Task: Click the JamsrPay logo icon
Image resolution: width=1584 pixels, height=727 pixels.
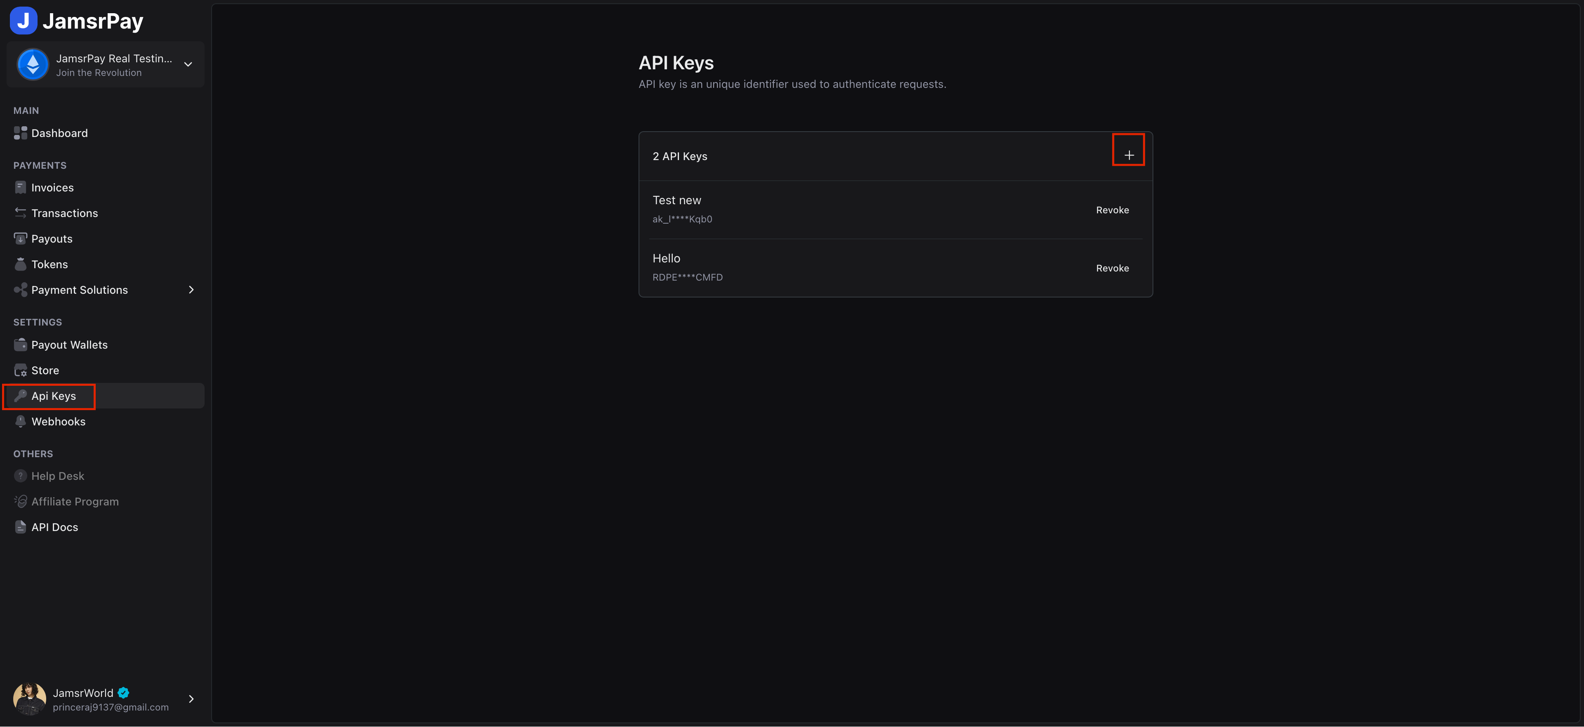Action: tap(24, 20)
